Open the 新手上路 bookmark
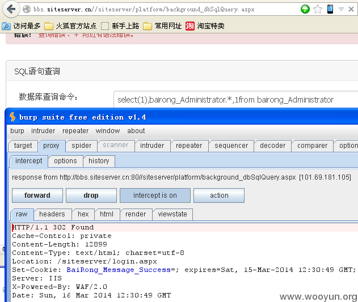The image size is (358, 302). 120,26
